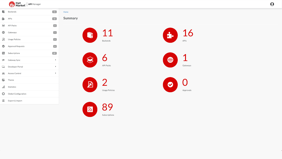Image resolution: width=282 pixels, height=159 pixels.
Task: Click the large 6 API Packs count
Action: tap(105, 58)
